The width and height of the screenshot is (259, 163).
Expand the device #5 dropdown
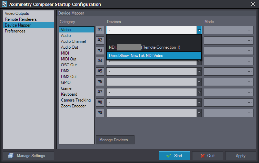(x=199, y=71)
